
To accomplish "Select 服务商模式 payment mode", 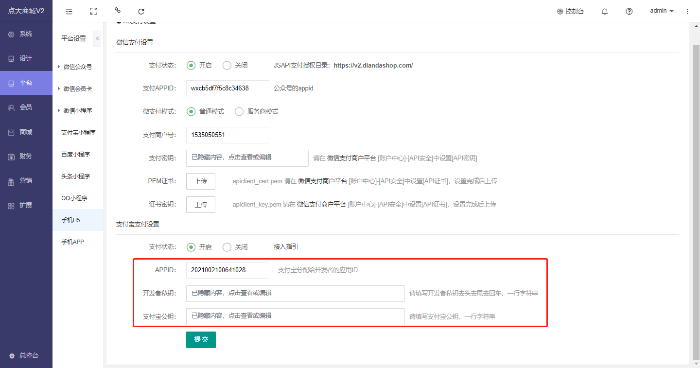I will click(x=239, y=111).
